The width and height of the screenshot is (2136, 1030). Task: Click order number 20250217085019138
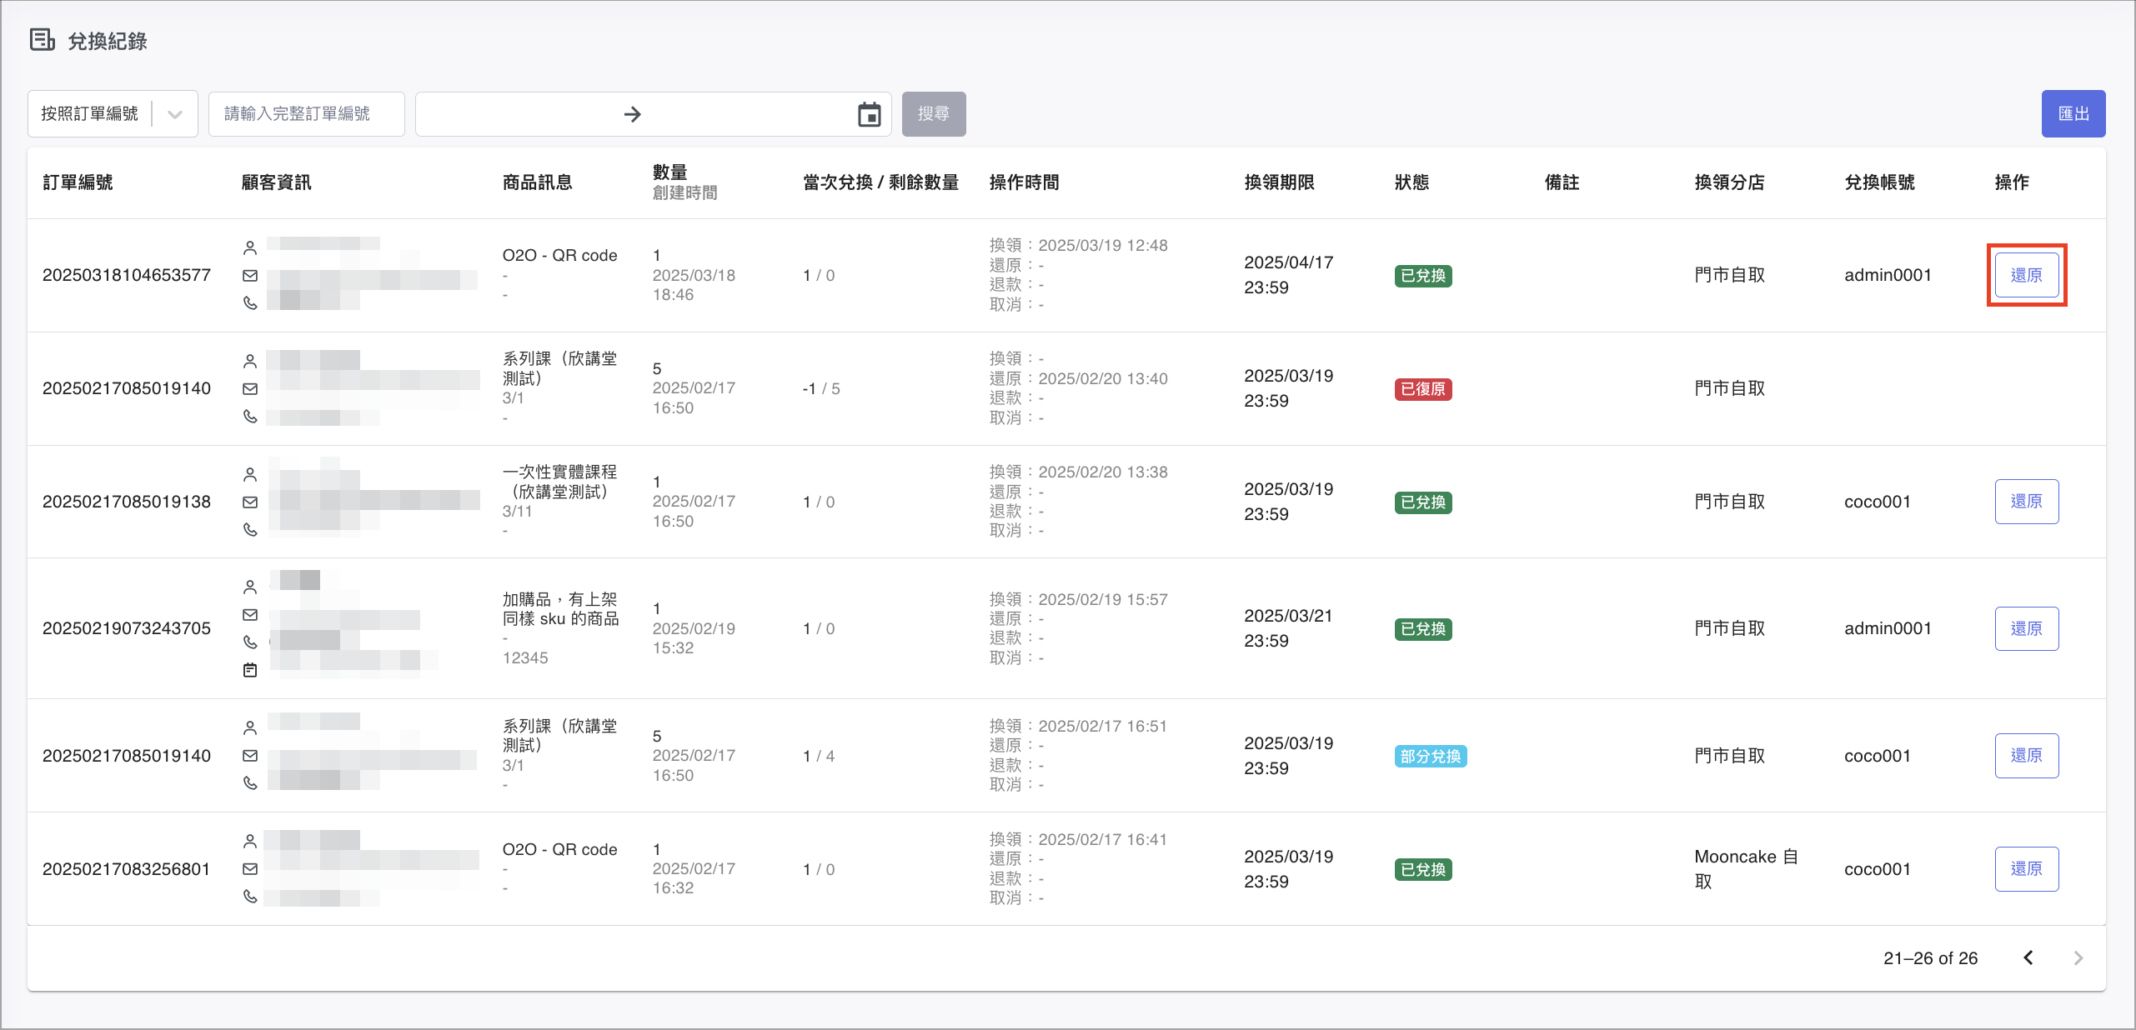127,502
